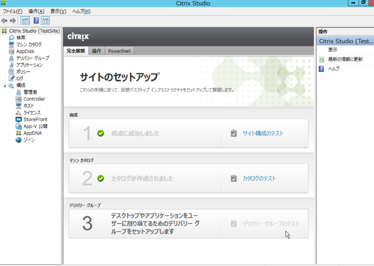374x266 pixels.
Task: Select ログ in the tree
Action: 20,78
